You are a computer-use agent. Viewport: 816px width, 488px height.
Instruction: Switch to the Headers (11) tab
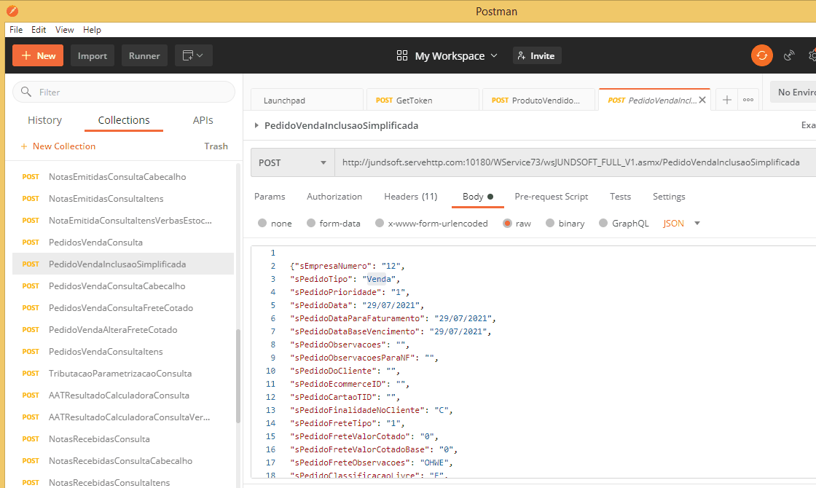coord(410,197)
